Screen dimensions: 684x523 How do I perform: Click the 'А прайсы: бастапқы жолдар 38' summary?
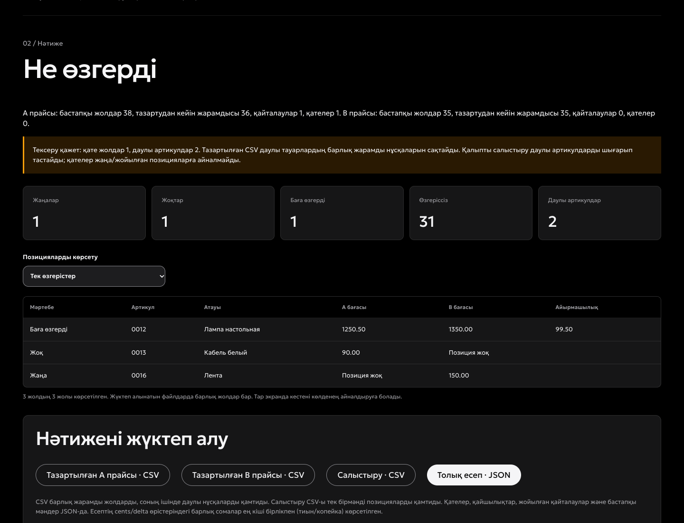tap(339, 118)
